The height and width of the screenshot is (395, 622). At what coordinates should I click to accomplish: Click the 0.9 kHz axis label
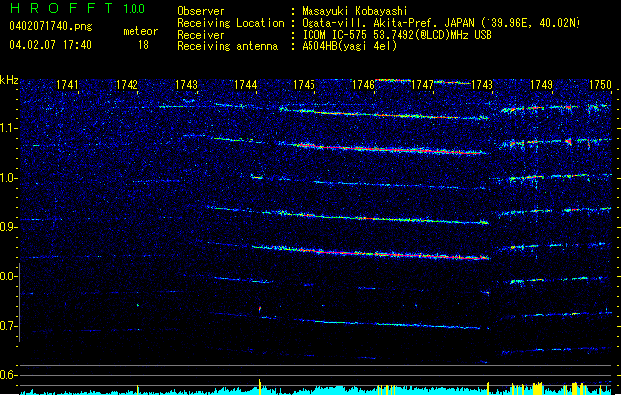[x=8, y=227]
